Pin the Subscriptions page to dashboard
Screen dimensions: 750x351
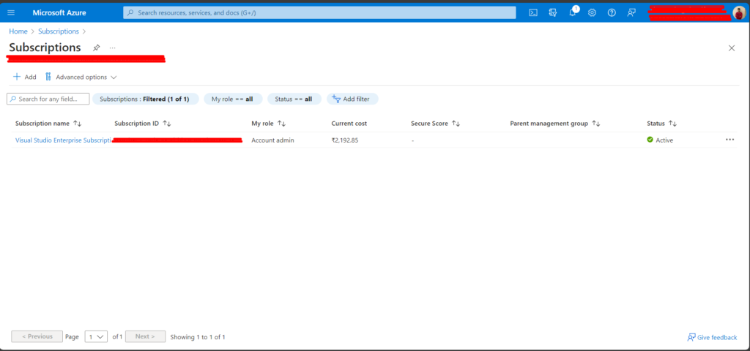pos(96,48)
